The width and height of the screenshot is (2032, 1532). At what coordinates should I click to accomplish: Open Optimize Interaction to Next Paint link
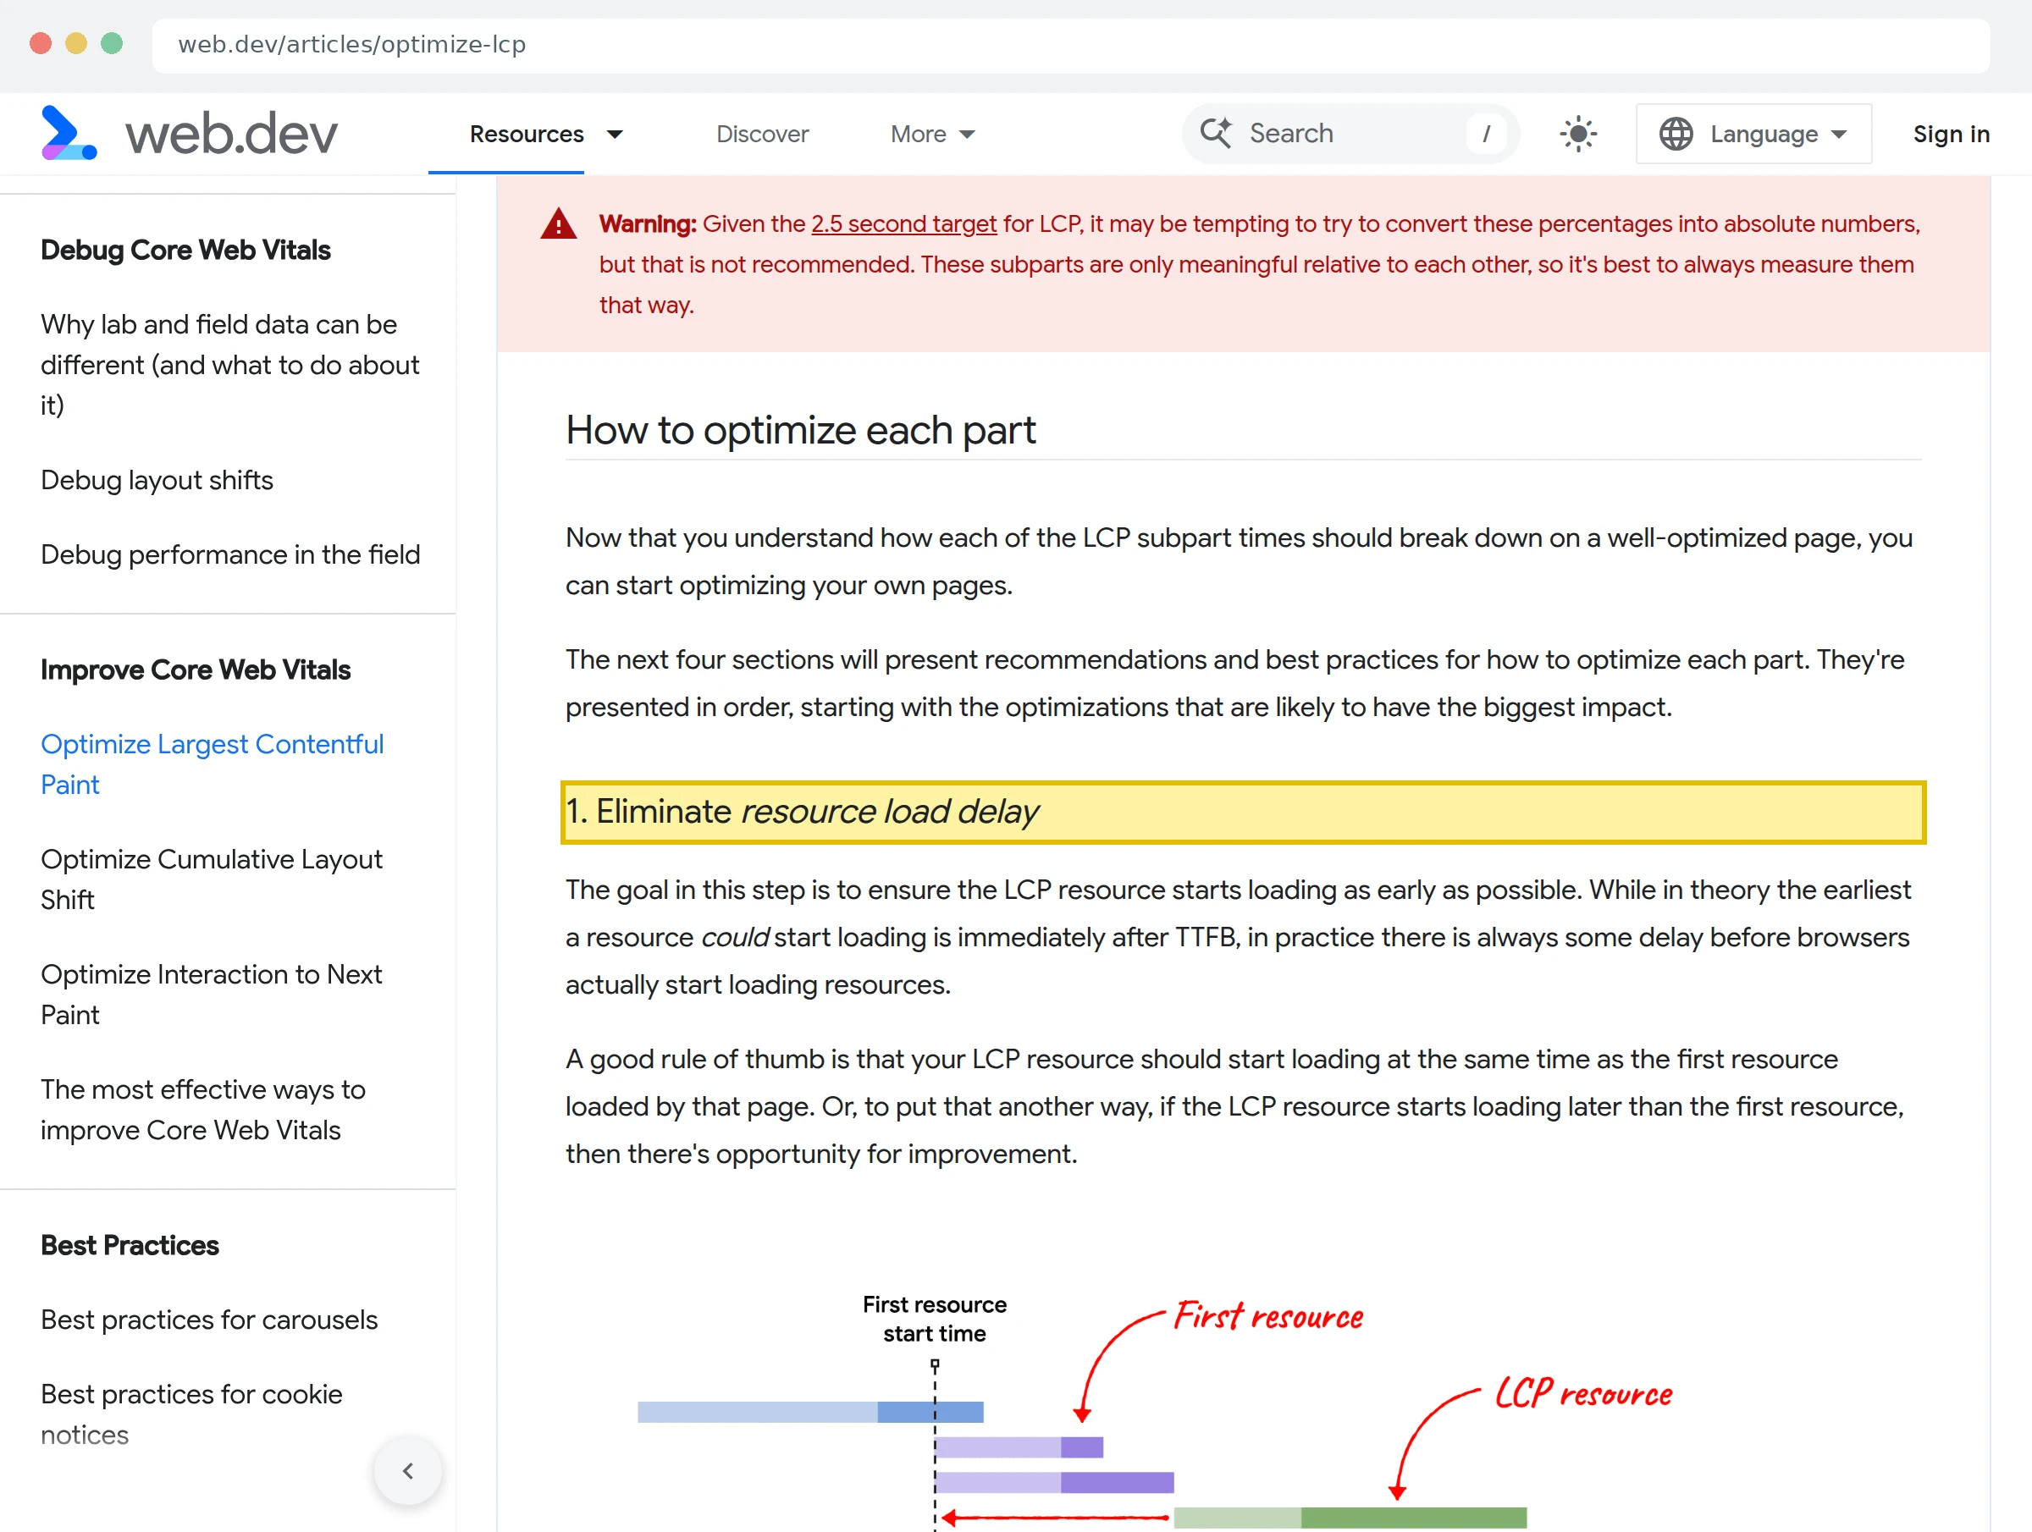(x=212, y=994)
